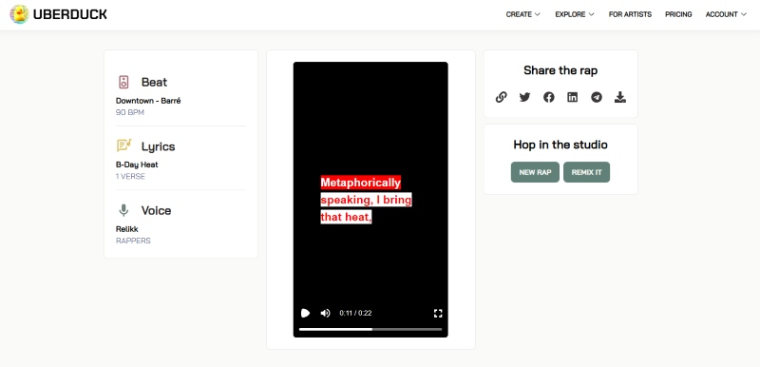Click the Metaphorically lyric caption in video

click(x=361, y=183)
